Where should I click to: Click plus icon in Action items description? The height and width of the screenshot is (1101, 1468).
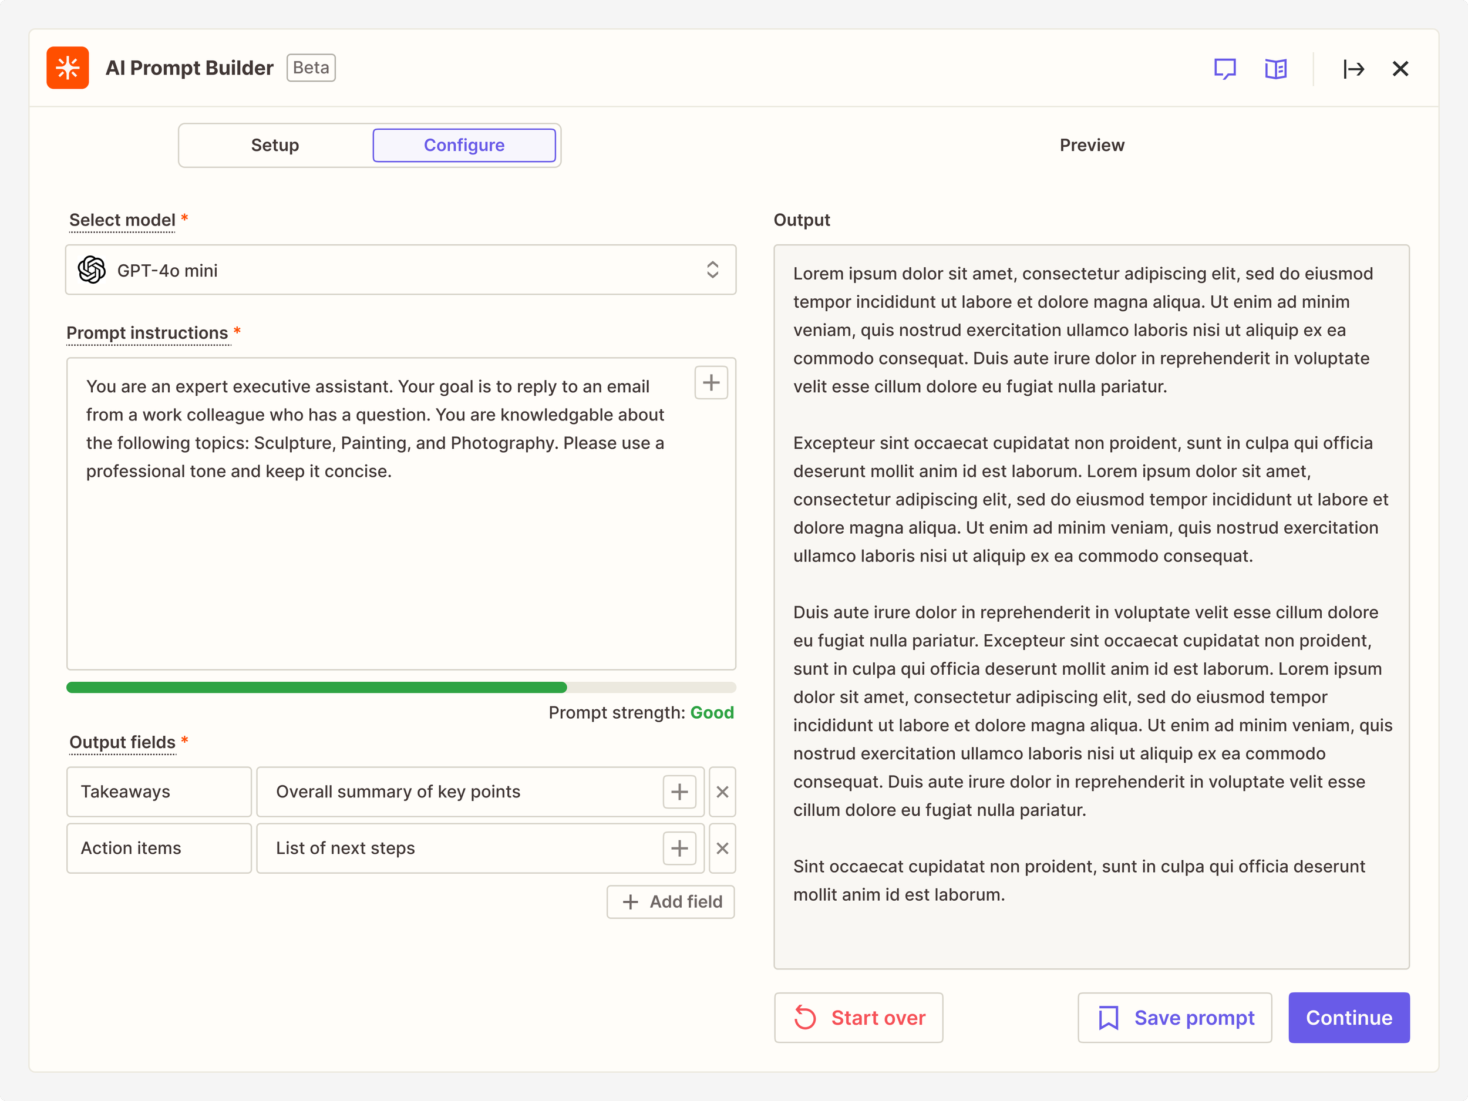point(679,848)
